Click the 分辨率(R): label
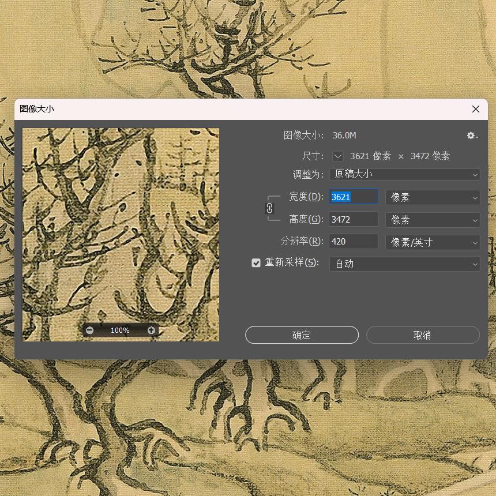496x496 pixels. click(302, 241)
